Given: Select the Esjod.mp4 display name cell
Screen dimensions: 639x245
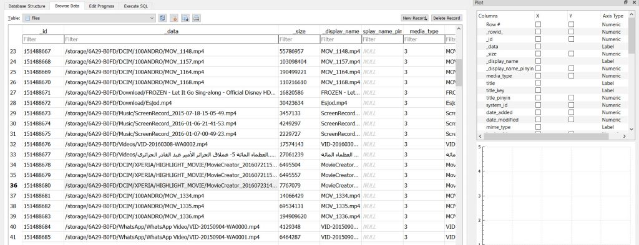Looking at the screenshot, I should coord(341,103).
